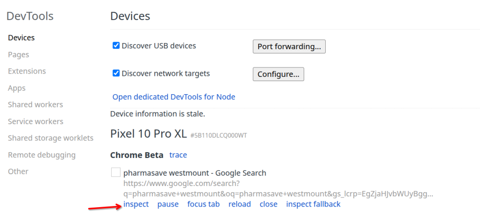Select Apps in the sidebar
This screenshot has width=480, height=216.
click(16, 88)
